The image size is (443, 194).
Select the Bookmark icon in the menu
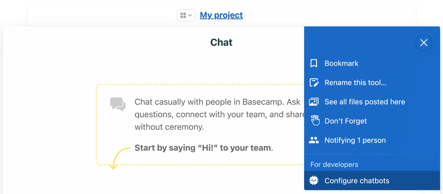pyautogui.click(x=314, y=63)
